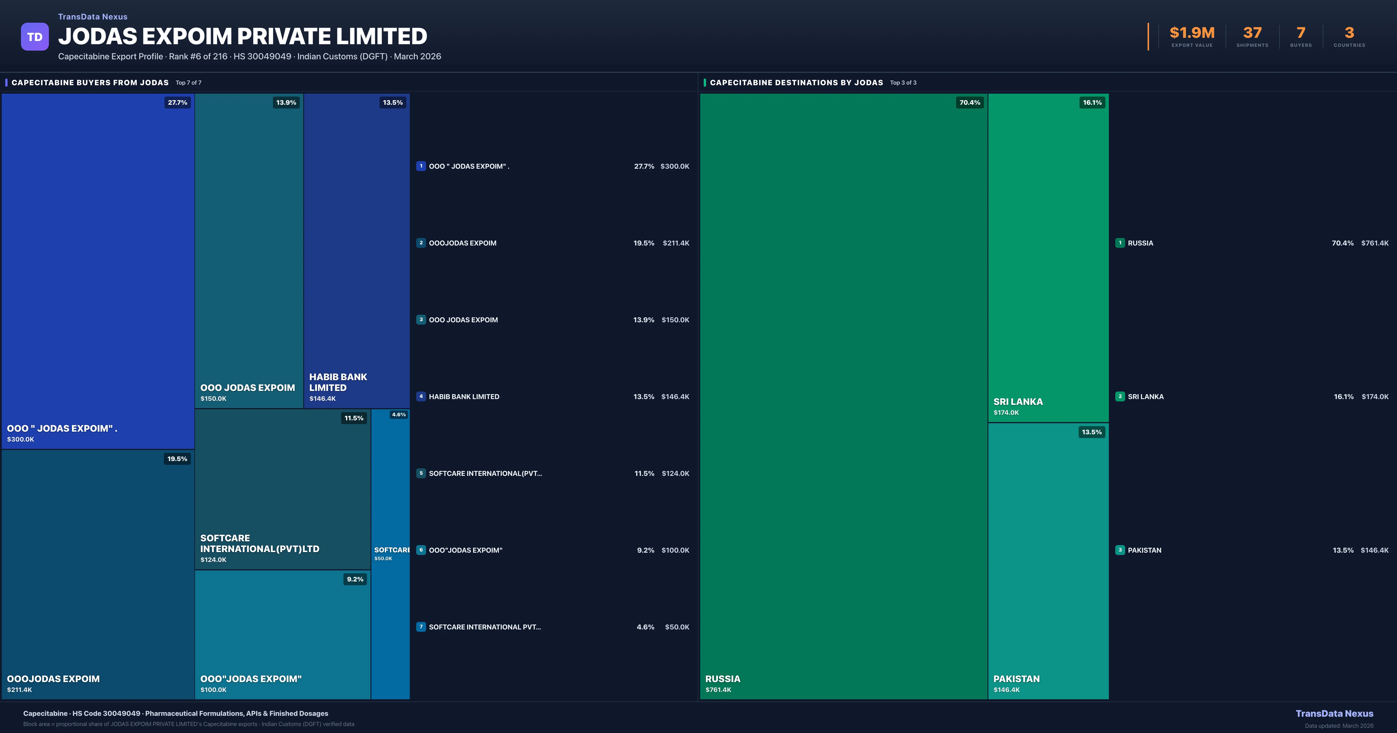Screen dimensions: 1397x733
Task: Click the TD logo icon
Action: tap(35, 37)
